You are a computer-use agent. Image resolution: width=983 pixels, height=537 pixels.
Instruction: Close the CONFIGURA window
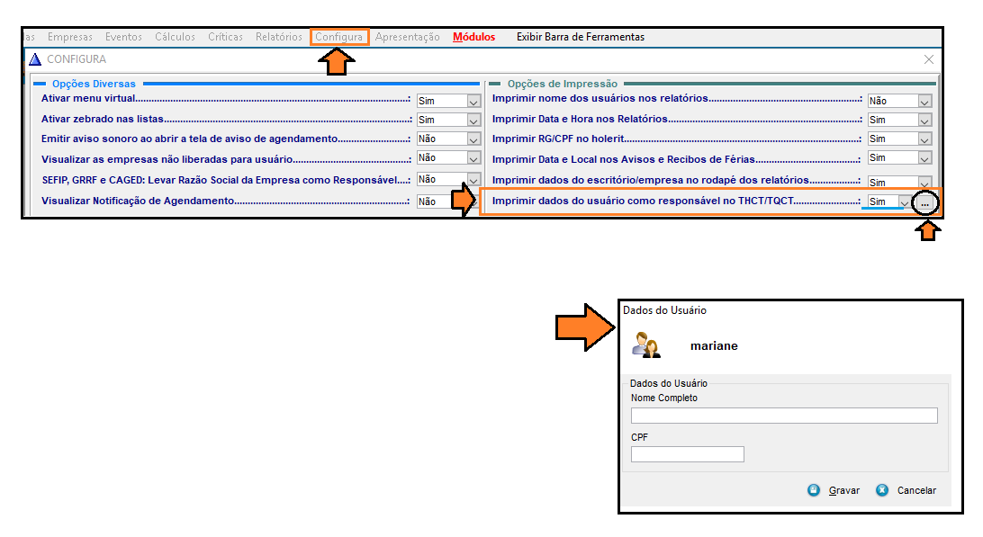tap(928, 59)
